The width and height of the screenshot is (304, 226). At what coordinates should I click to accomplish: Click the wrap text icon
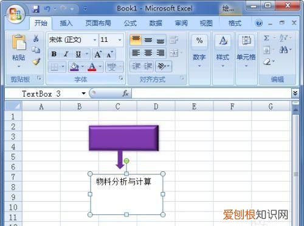tap(174, 40)
